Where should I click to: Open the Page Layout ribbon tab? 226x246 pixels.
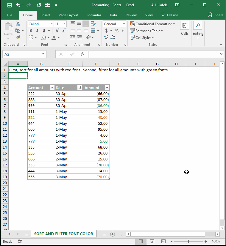(68, 15)
